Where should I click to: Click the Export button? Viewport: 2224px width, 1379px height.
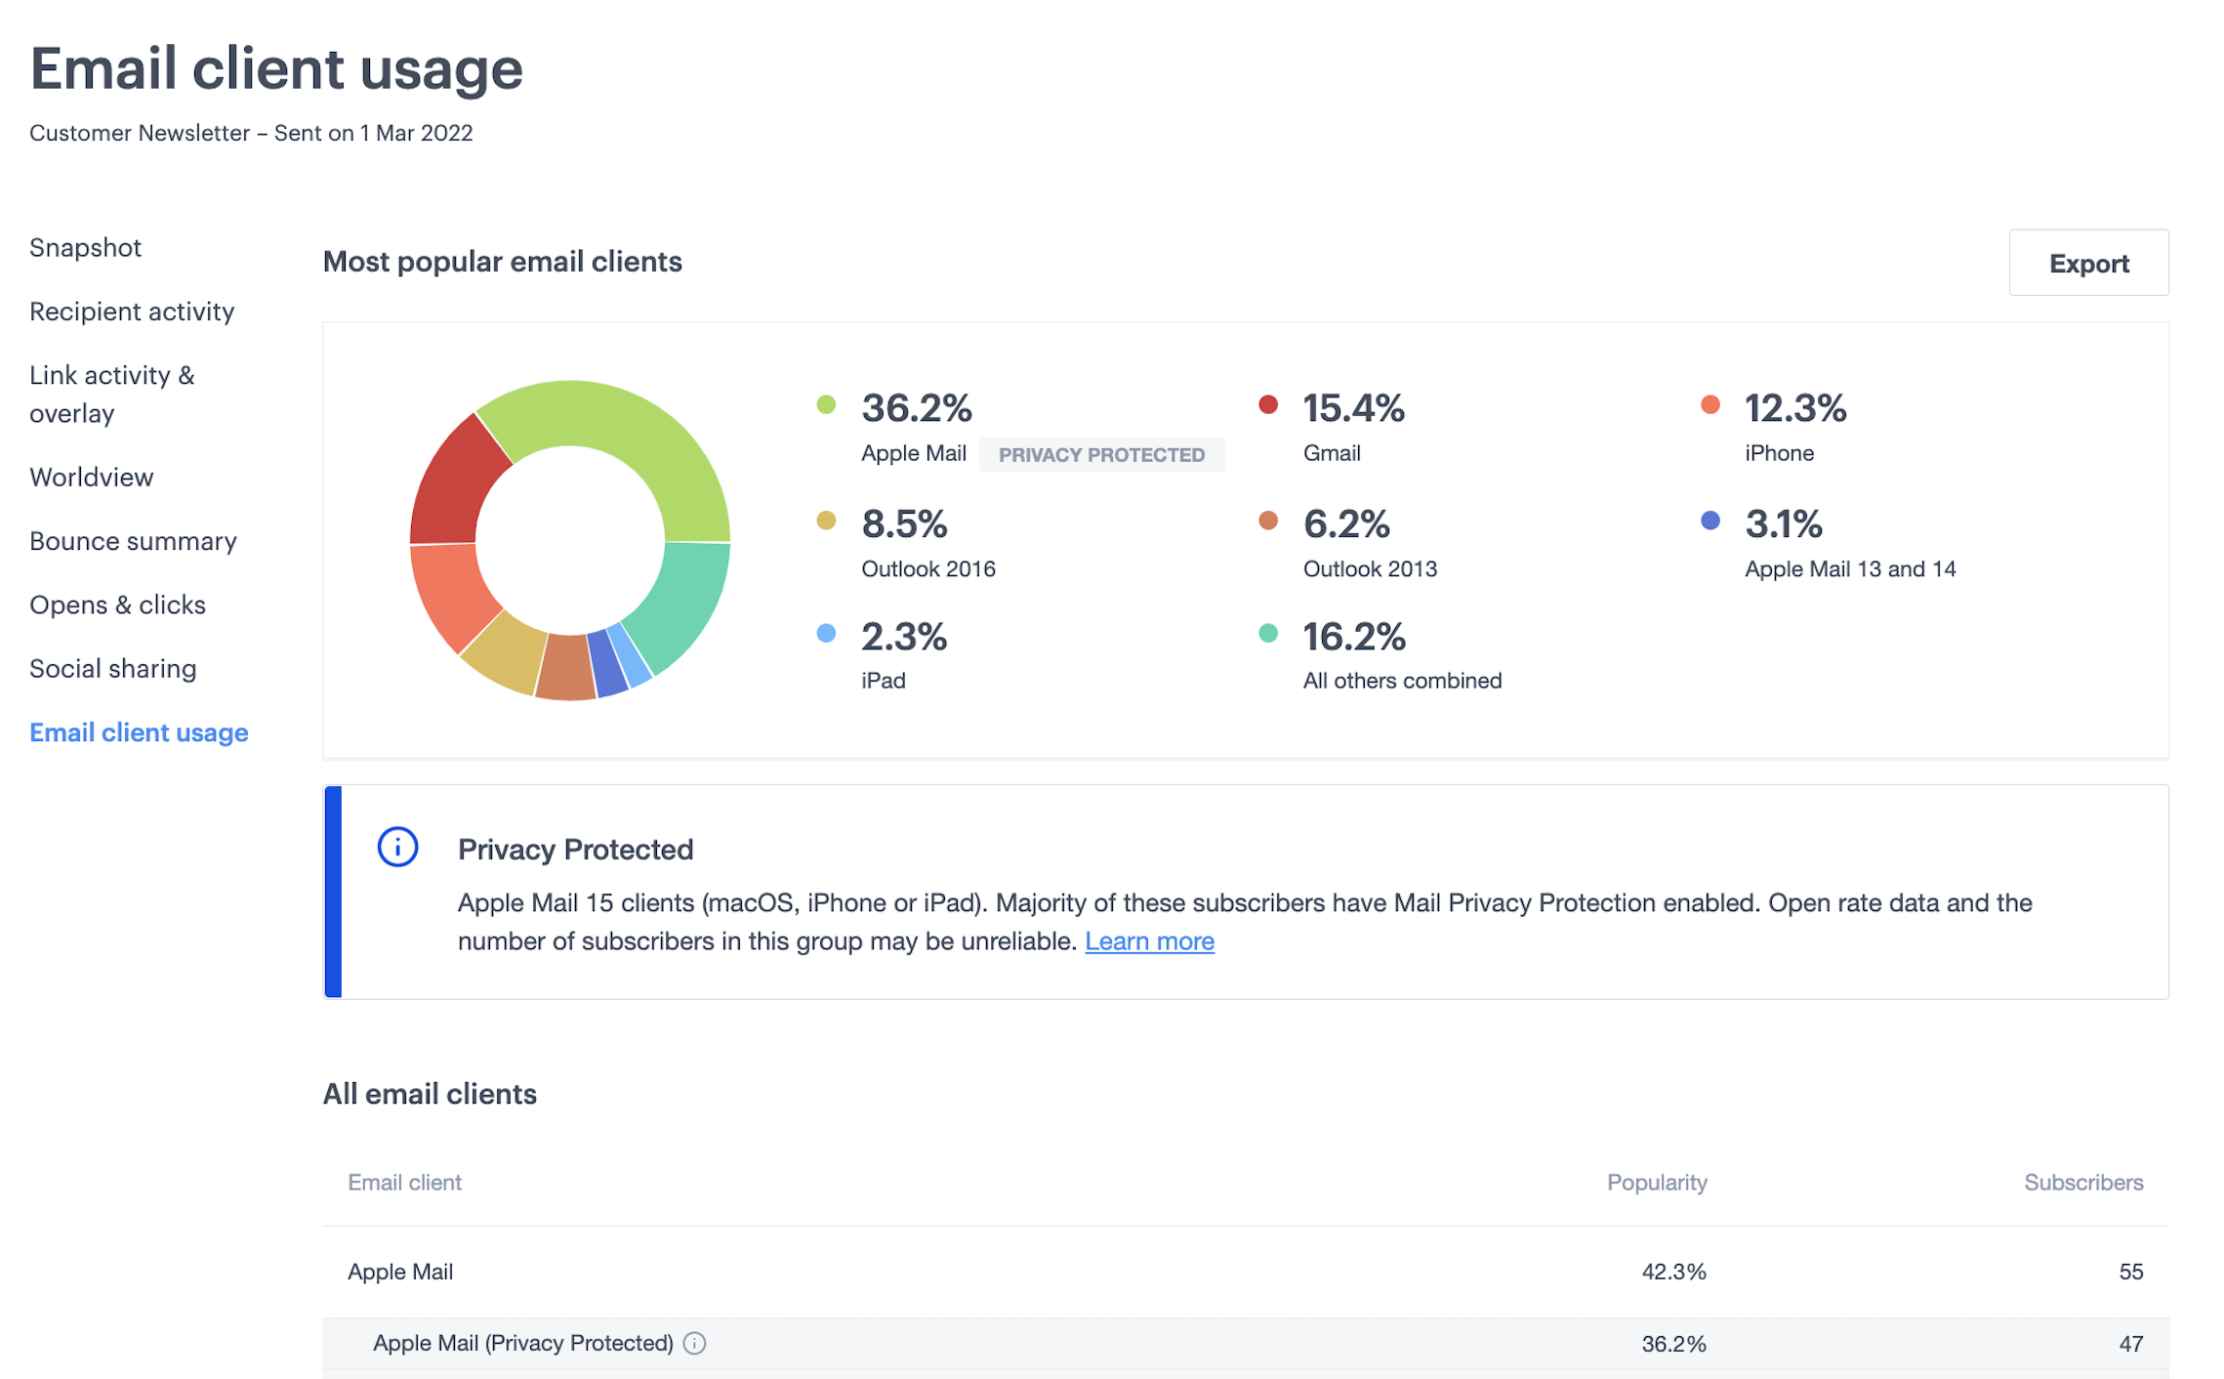(x=2088, y=262)
